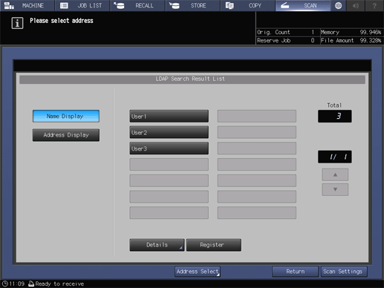
Task: Click the information icon beside the message
Action: (17, 23)
